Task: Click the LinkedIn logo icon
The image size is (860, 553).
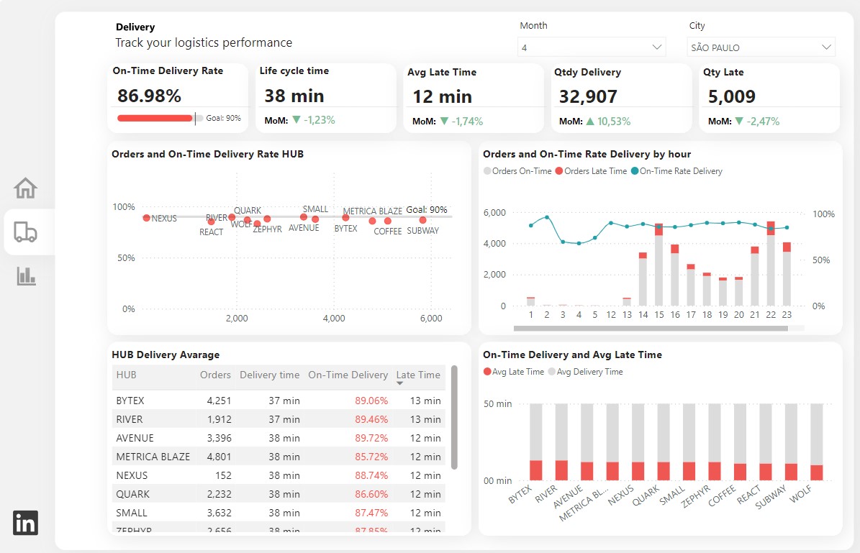Action: [25, 523]
